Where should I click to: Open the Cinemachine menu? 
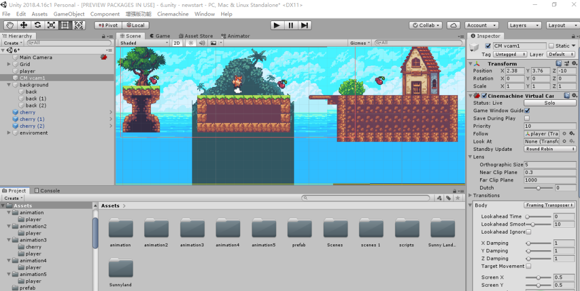tap(172, 14)
